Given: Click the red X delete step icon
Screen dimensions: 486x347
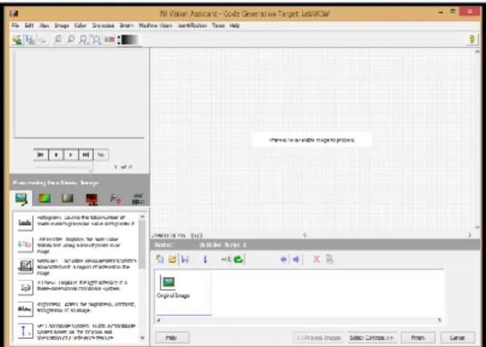Looking at the screenshot, I should pyautogui.click(x=317, y=259).
